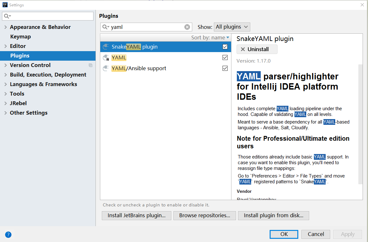The height and width of the screenshot is (242, 368).
Task: Click Browse repositories button
Action: 205,216
